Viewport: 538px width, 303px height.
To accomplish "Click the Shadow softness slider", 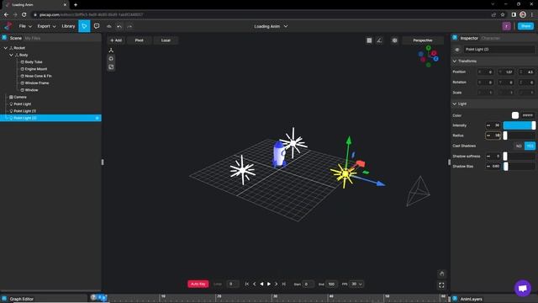I will point(520,157).
